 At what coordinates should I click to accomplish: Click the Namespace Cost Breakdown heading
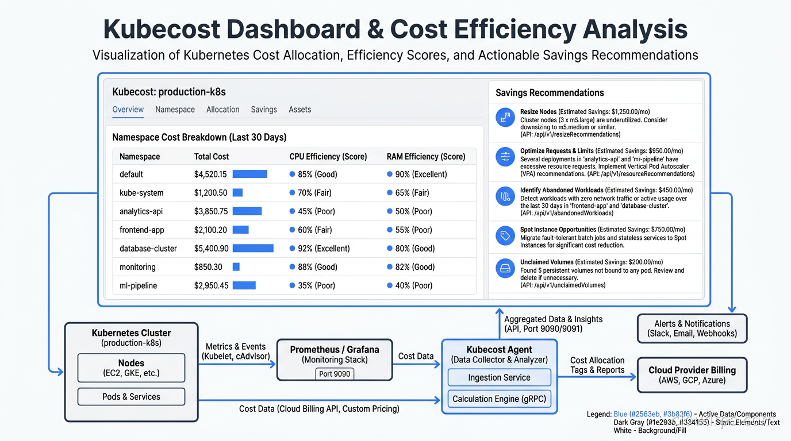point(199,137)
